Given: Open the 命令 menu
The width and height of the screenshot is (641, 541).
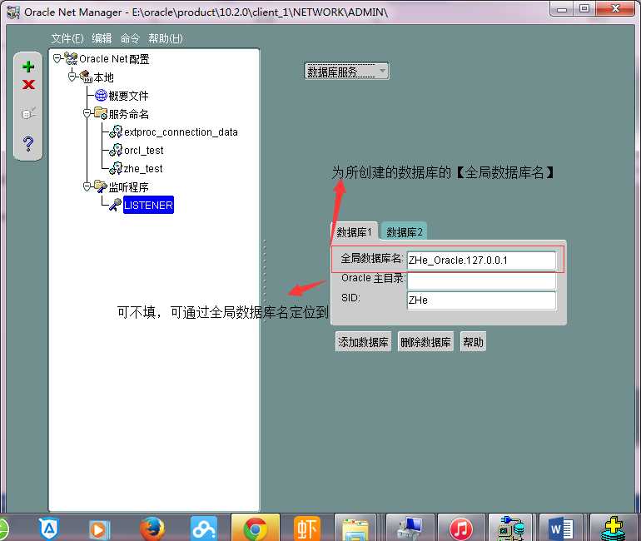Looking at the screenshot, I should 130,38.
